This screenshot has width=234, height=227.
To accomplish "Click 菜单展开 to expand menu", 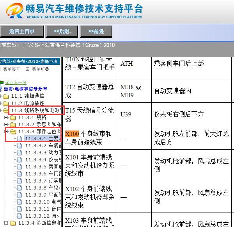I will pyautogui.click(x=12, y=69).
